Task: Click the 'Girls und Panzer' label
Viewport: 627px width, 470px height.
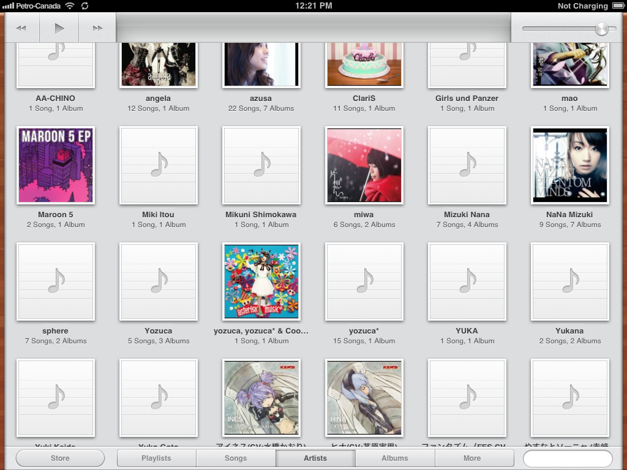Action: point(467,99)
